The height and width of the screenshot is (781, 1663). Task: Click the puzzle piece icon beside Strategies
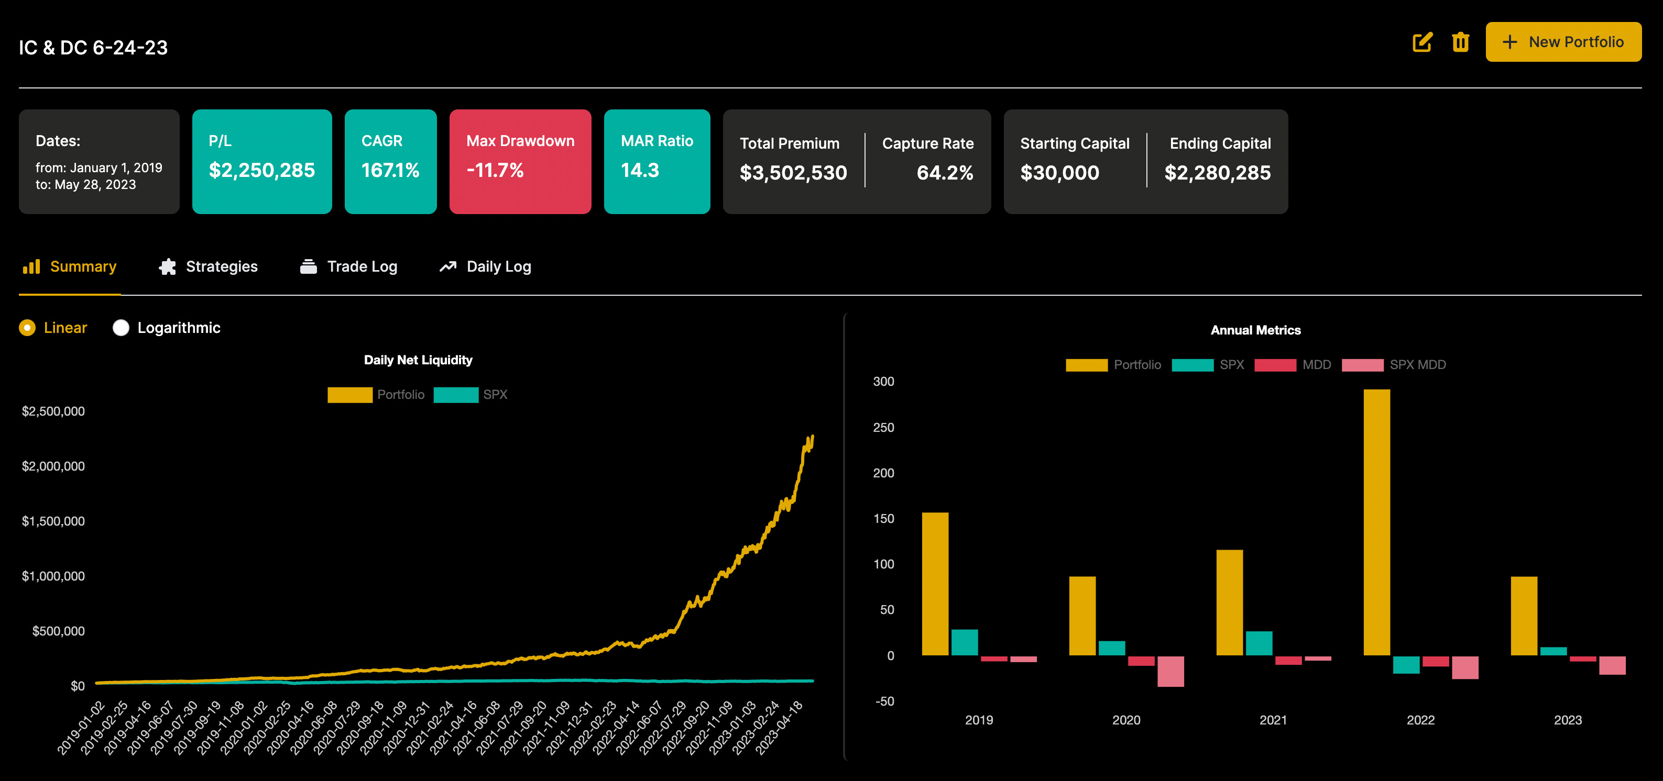pyautogui.click(x=168, y=266)
